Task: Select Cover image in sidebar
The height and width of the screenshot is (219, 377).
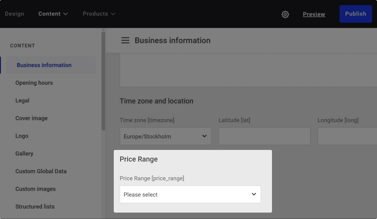Action: click(32, 118)
